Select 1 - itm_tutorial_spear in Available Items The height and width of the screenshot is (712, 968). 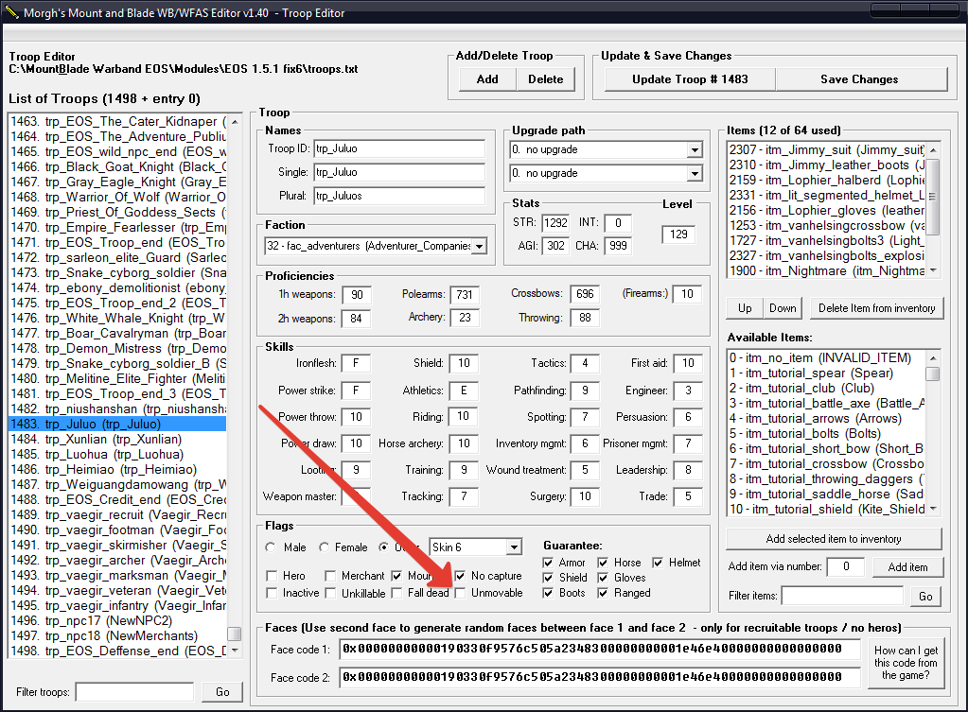tap(826, 373)
